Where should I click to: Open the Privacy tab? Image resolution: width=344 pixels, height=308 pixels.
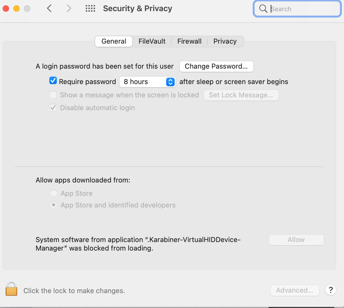click(x=225, y=41)
